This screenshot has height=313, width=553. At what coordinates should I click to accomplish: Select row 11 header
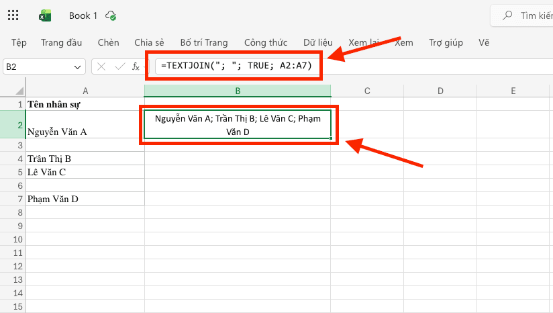point(13,253)
